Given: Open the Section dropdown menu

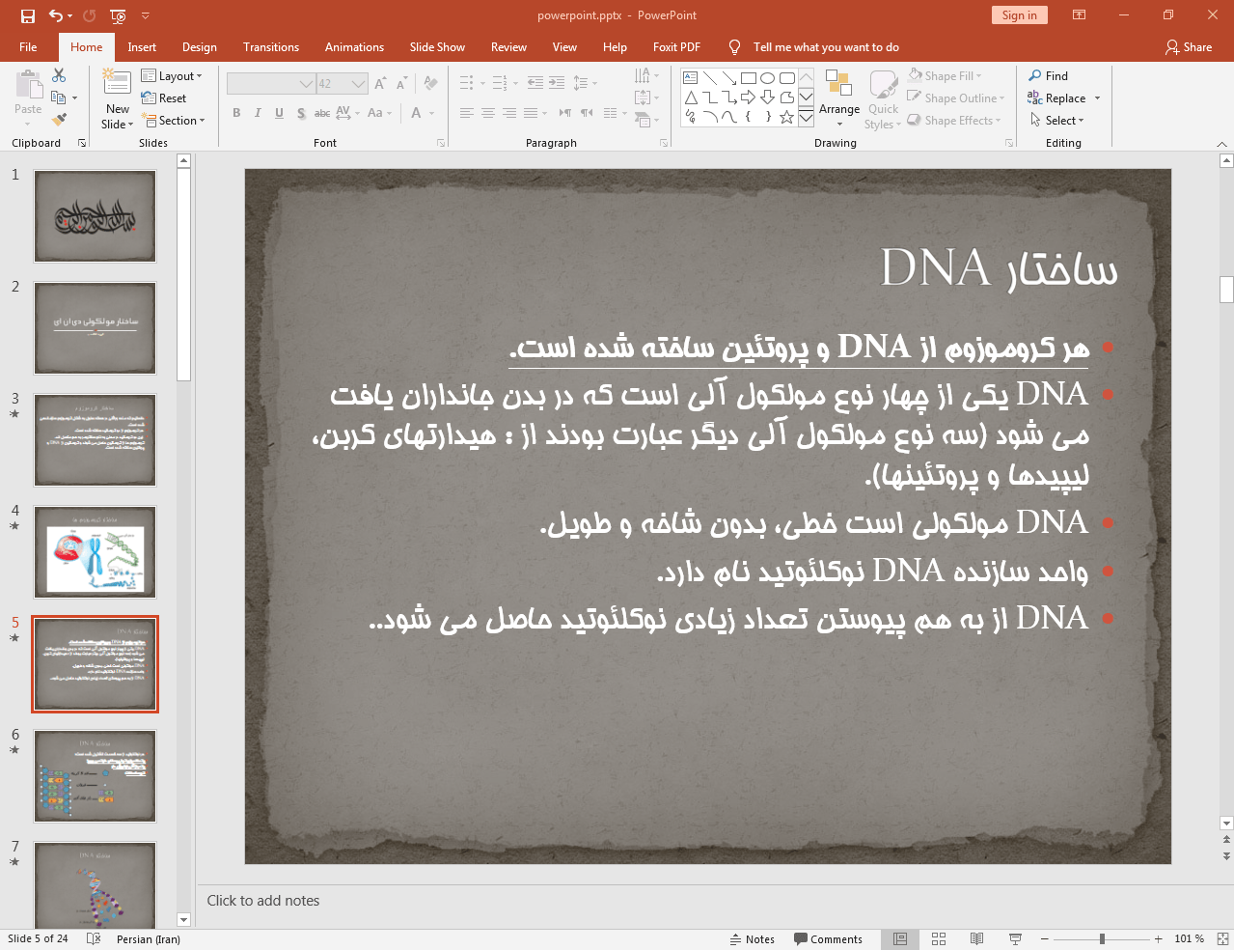Looking at the screenshot, I should [175, 121].
